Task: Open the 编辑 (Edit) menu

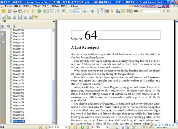Action: (18, 6)
